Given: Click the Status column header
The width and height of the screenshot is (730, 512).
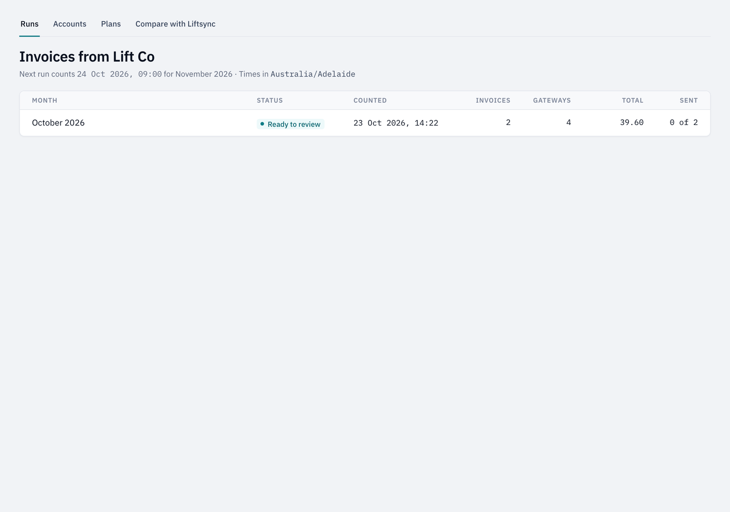Looking at the screenshot, I should (x=270, y=101).
